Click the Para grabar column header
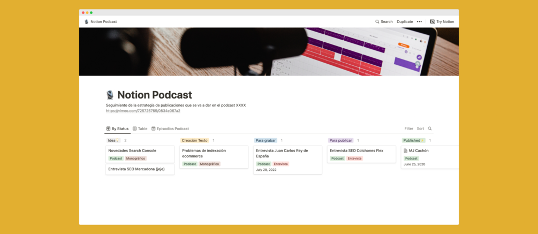 [x=266, y=140]
